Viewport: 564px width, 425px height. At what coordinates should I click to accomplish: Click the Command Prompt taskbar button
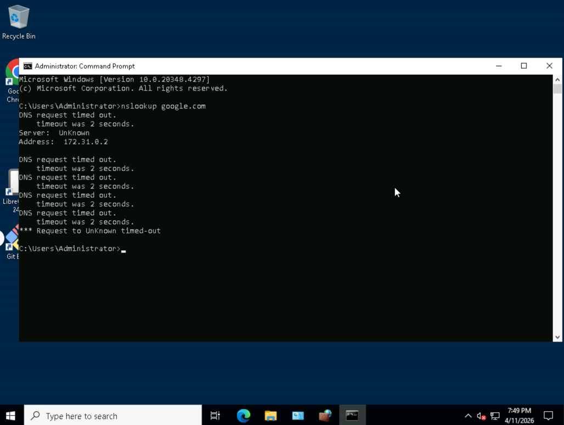point(352,416)
